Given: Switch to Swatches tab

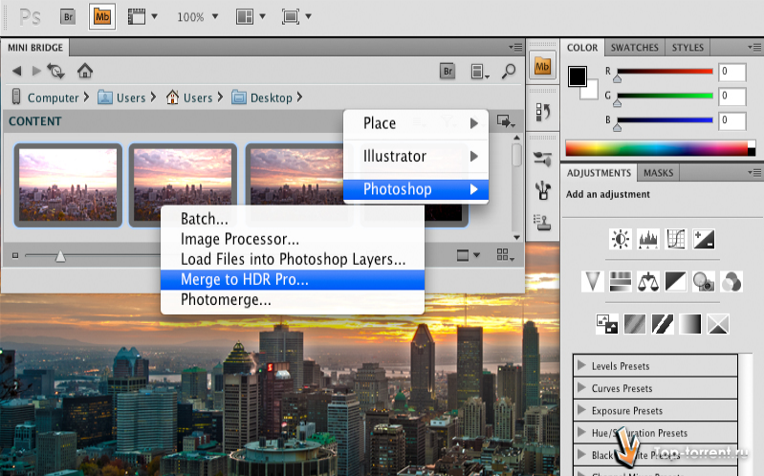Looking at the screenshot, I should tap(634, 48).
